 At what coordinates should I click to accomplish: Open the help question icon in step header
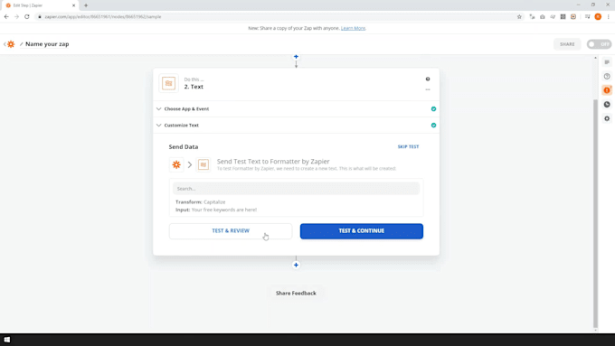pyautogui.click(x=428, y=79)
